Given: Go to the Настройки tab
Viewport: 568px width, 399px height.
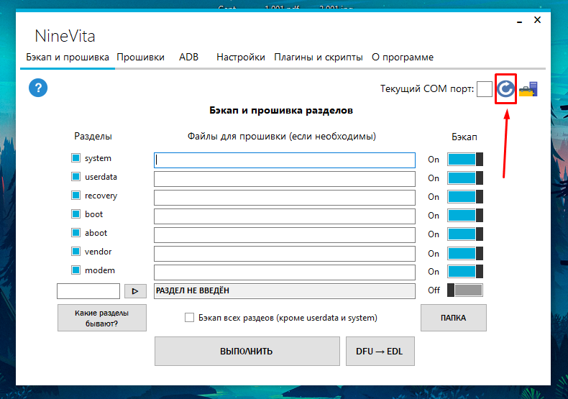Looking at the screenshot, I should tap(241, 58).
